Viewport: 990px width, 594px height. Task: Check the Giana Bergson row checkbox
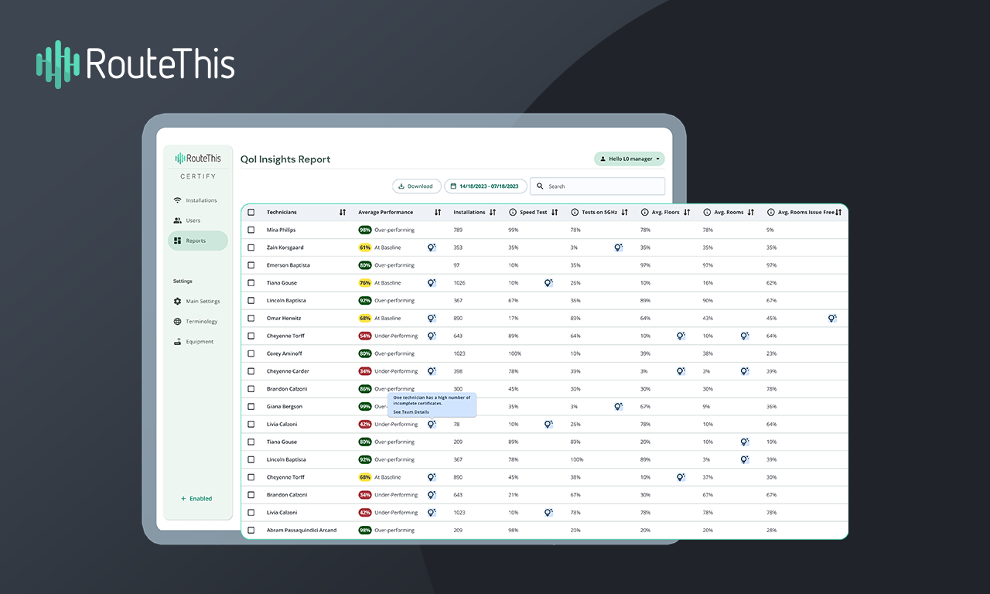pyautogui.click(x=251, y=406)
